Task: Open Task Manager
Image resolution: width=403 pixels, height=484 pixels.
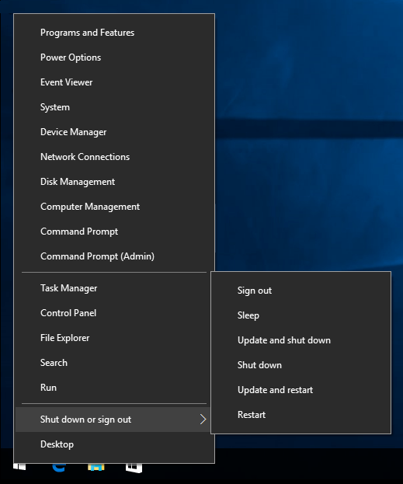Action: pyautogui.click(x=114, y=288)
